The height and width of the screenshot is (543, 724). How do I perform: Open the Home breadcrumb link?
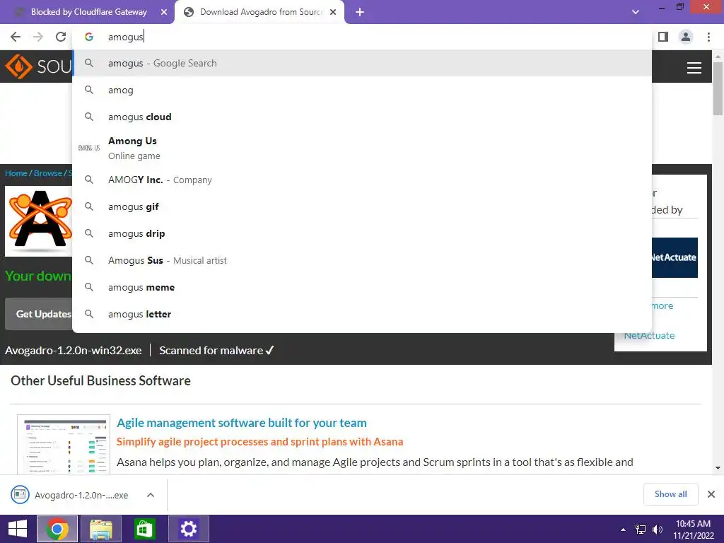(x=16, y=173)
